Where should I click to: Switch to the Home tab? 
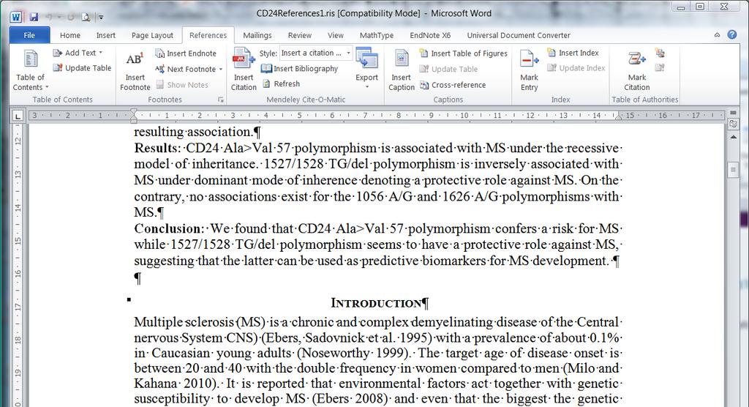point(70,35)
